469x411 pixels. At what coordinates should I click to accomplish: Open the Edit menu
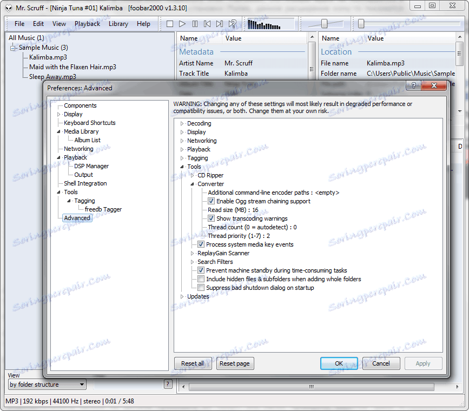click(x=38, y=24)
